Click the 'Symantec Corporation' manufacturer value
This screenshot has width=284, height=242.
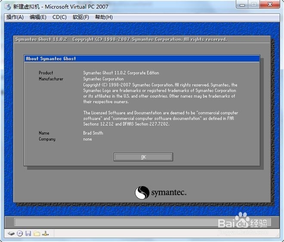[103, 79]
